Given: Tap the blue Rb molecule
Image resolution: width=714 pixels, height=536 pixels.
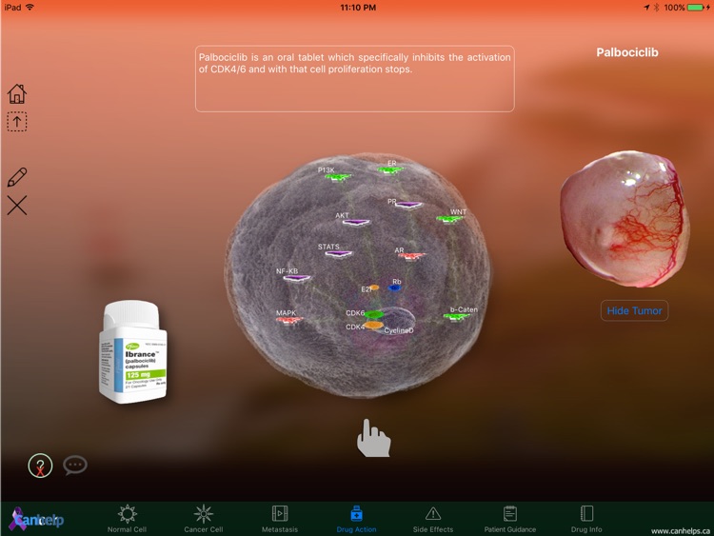Looking at the screenshot, I should [394, 288].
